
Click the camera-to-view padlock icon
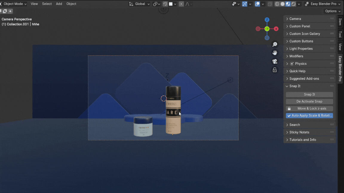(x=275, y=70)
